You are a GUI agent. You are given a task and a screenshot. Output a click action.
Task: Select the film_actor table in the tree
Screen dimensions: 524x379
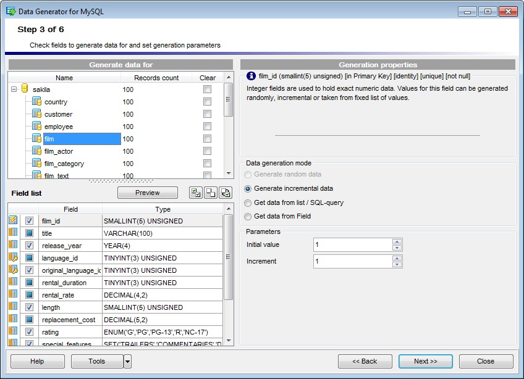point(59,151)
